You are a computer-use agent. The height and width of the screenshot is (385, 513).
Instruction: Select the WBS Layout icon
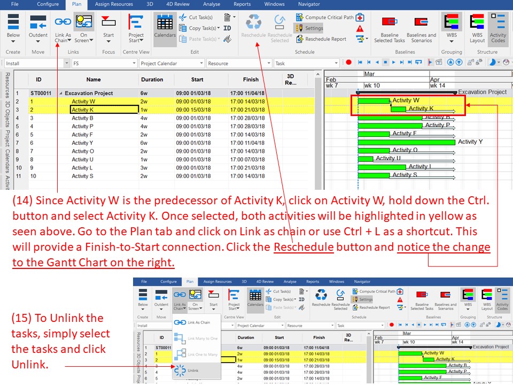click(x=477, y=27)
